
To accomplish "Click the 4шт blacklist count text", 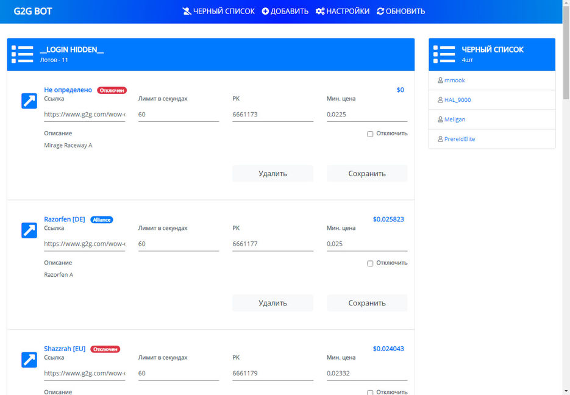I will point(467,60).
